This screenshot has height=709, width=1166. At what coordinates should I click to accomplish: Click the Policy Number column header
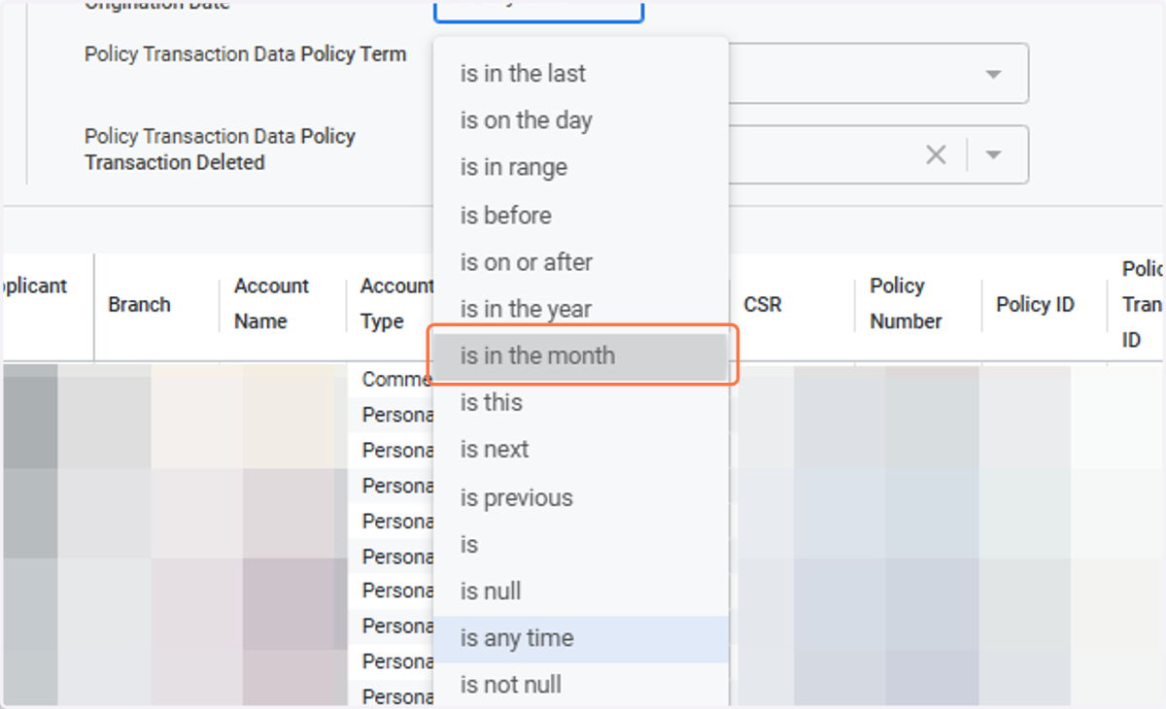tap(906, 304)
